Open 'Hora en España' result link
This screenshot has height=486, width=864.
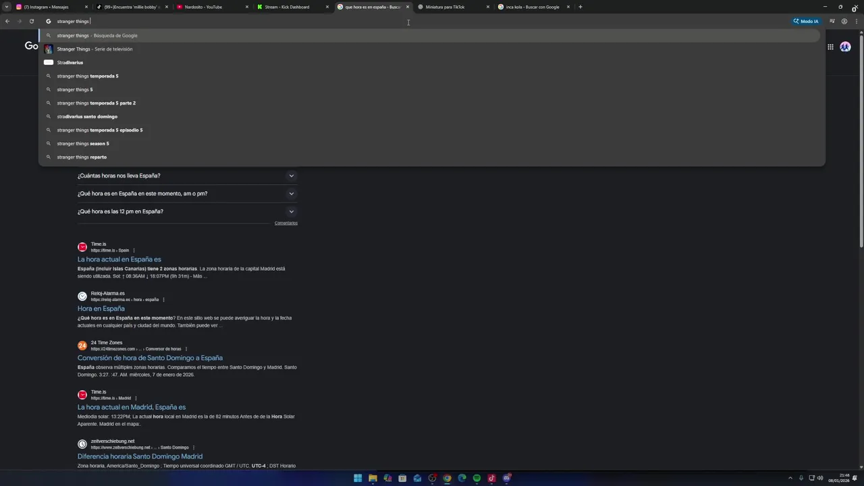(101, 308)
